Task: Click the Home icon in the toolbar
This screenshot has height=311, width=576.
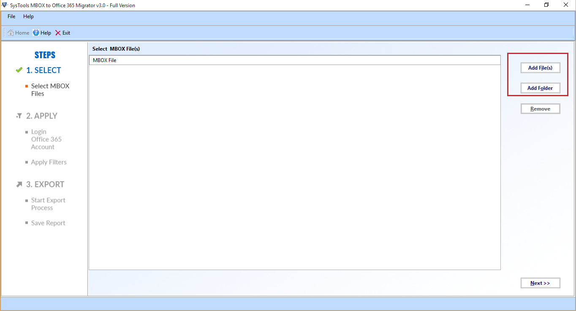Action: click(11, 33)
